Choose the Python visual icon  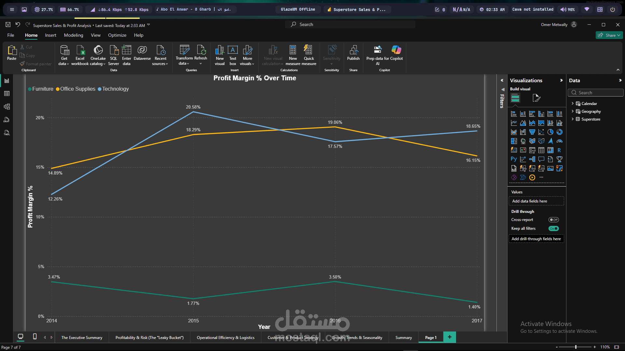514,159
